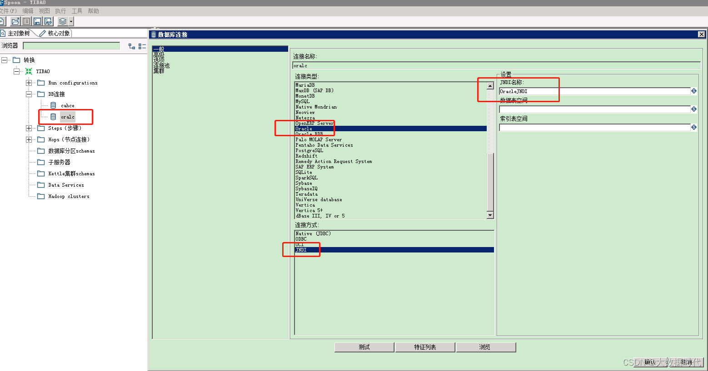
Task: Select the oralc connection under DB连接
Action: (x=68, y=117)
